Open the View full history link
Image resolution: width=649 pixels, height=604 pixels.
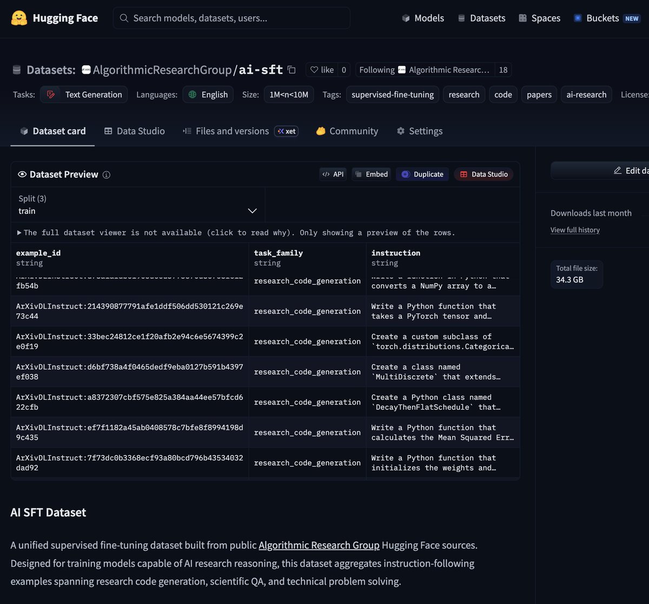click(x=575, y=230)
